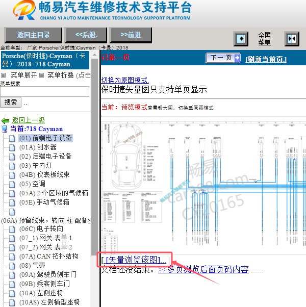Open the (06A) 预留线束 tree item

(45, 220)
